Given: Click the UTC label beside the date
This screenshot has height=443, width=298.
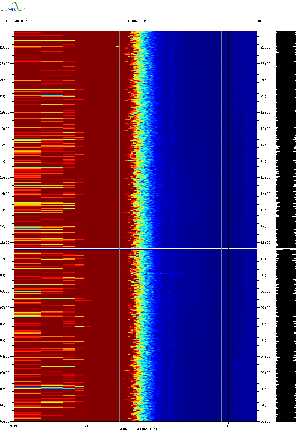Looking at the screenshot, I should point(6,21).
